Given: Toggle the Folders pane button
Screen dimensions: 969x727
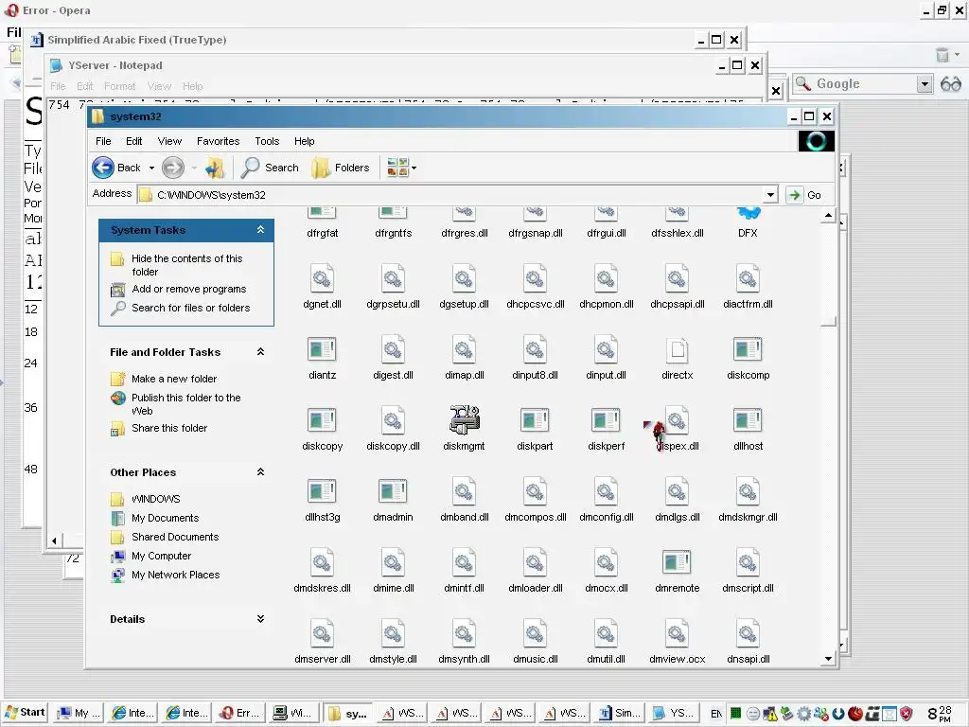Looking at the screenshot, I should (341, 168).
